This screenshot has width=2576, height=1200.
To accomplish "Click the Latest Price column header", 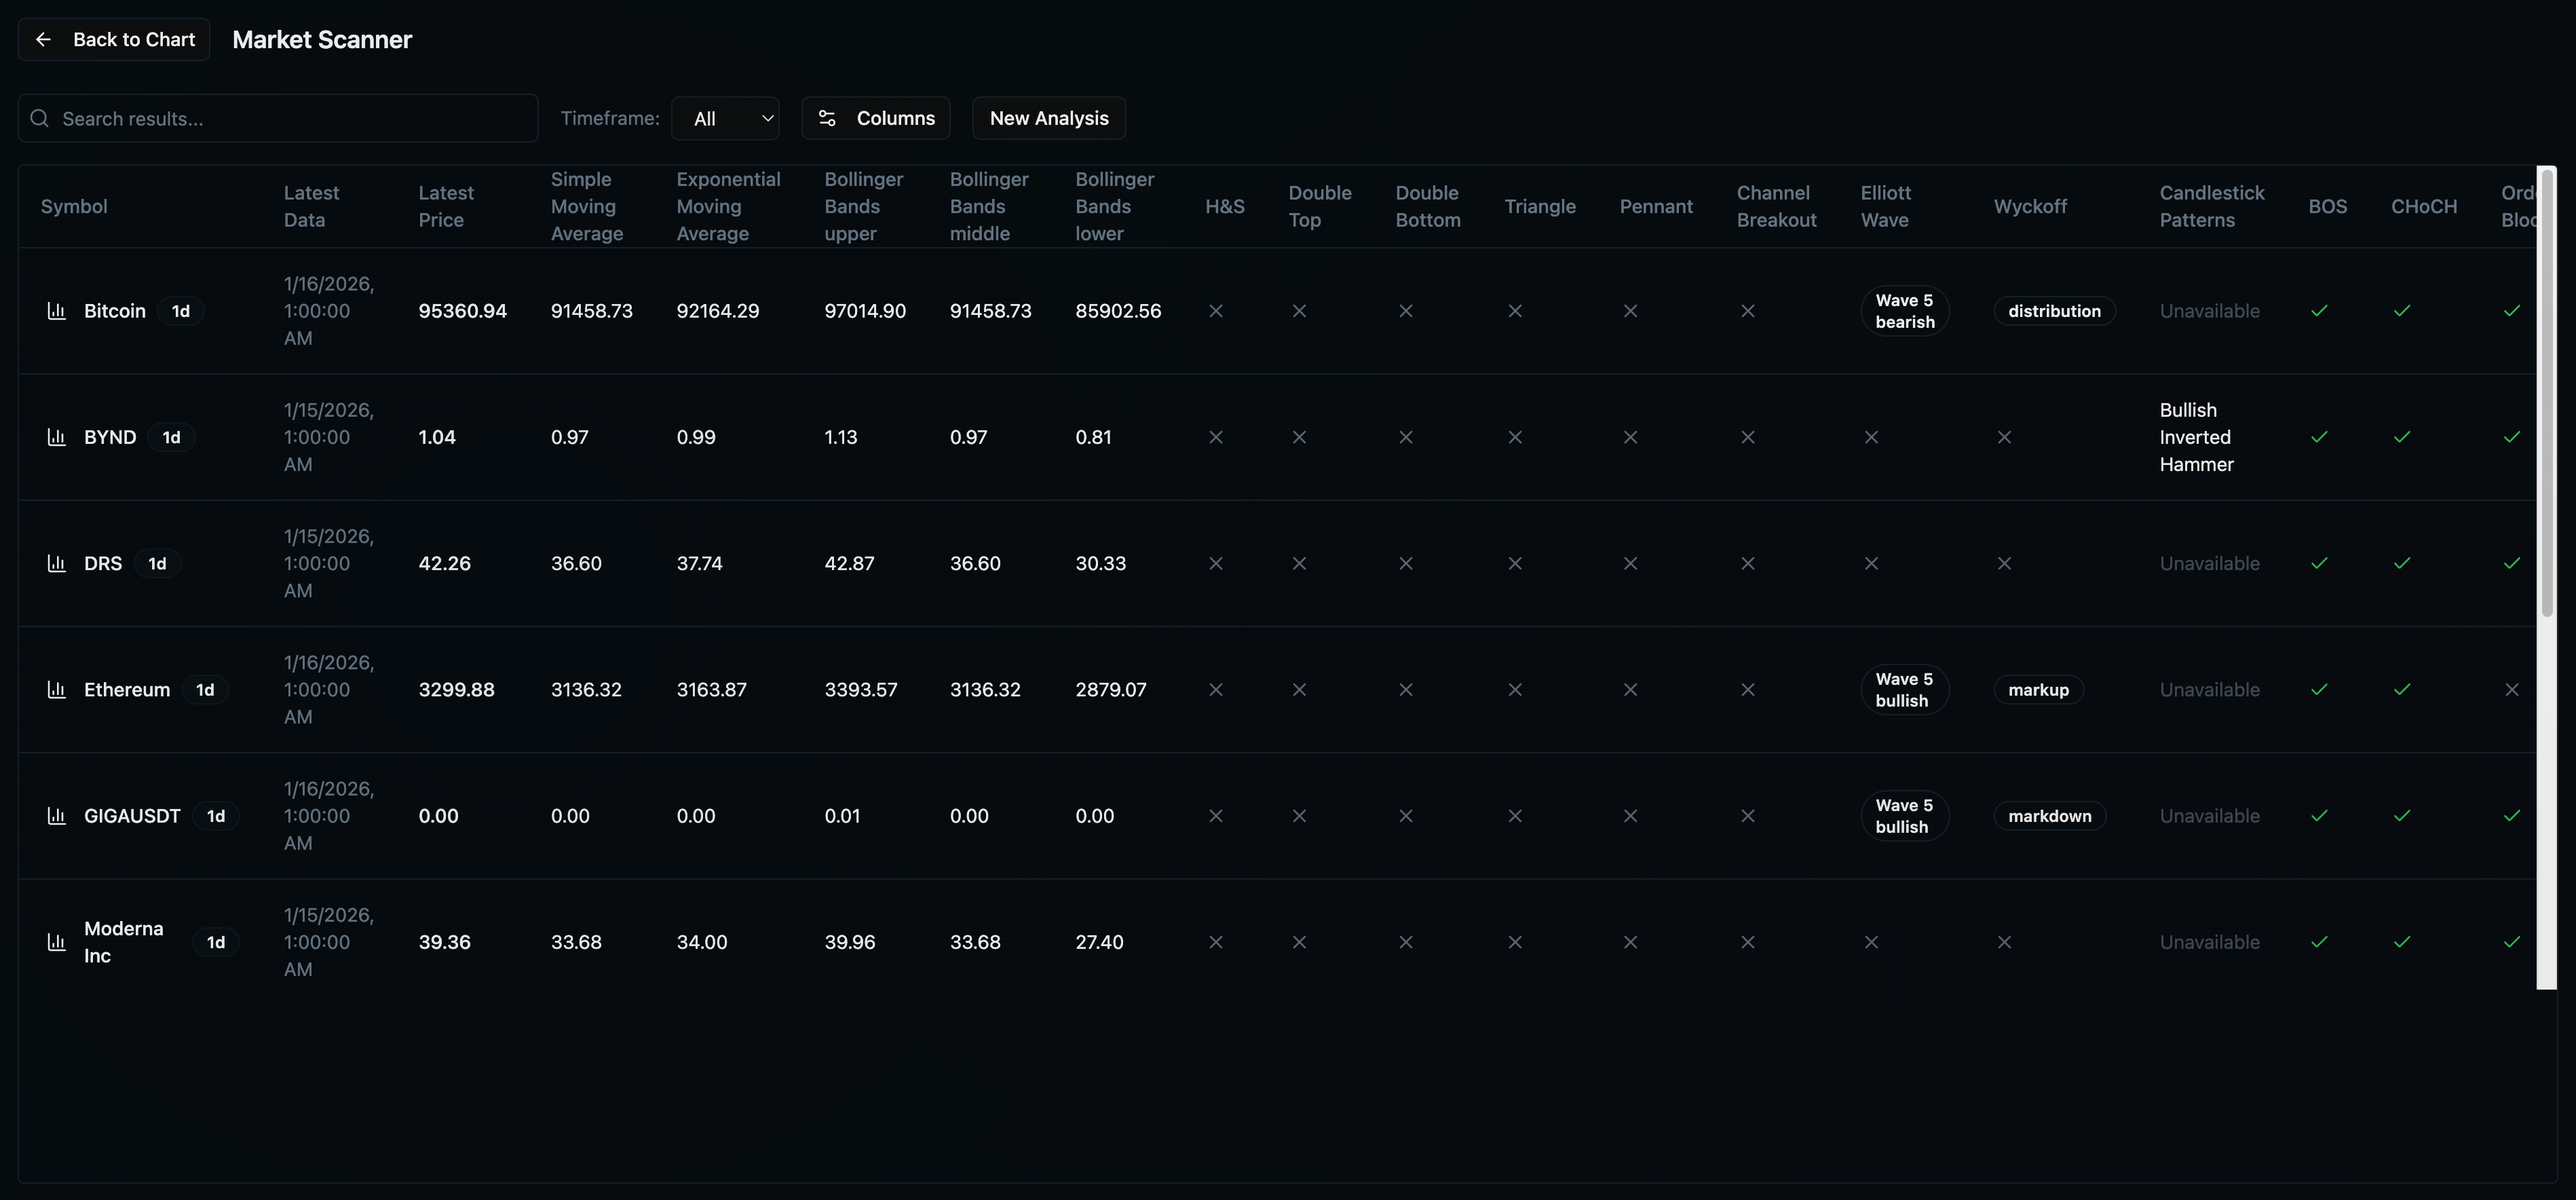I will coord(446,206).
